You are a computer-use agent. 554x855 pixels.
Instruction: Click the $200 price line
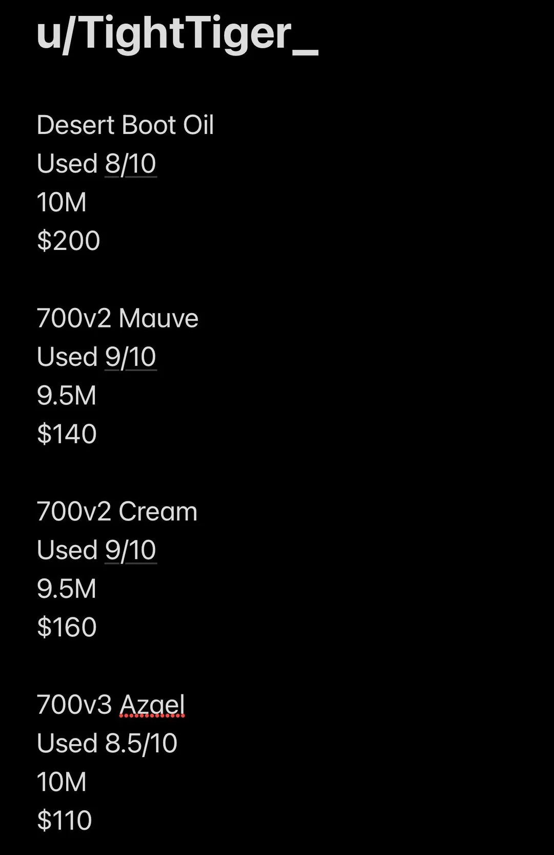(69, 241)
